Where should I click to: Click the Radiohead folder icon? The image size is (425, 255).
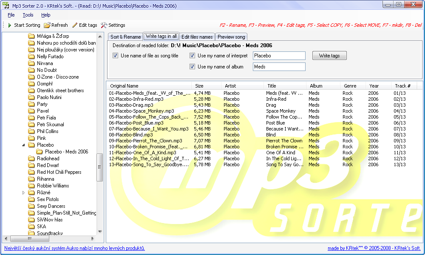(x=31, y=158)
